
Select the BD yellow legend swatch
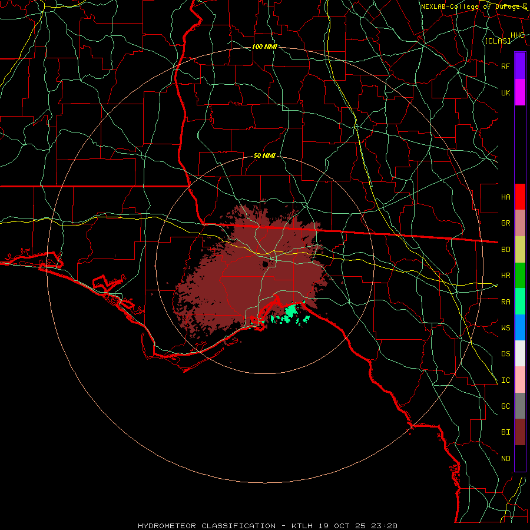pyautogui.click(x=520, y=250)
